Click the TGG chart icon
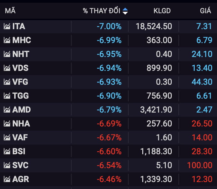The height and width of the screenshot is (189, 217). coord(7,96)
